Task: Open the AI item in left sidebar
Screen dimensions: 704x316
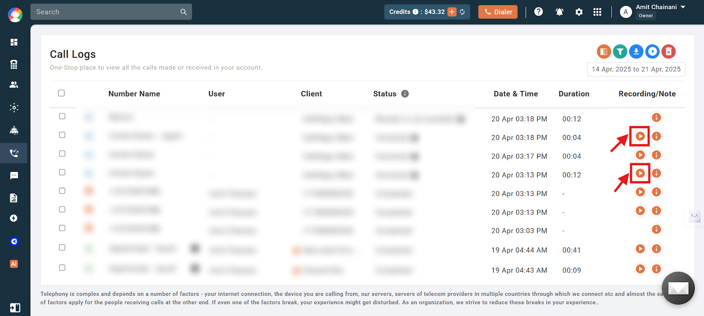Action: coord(14,264)
